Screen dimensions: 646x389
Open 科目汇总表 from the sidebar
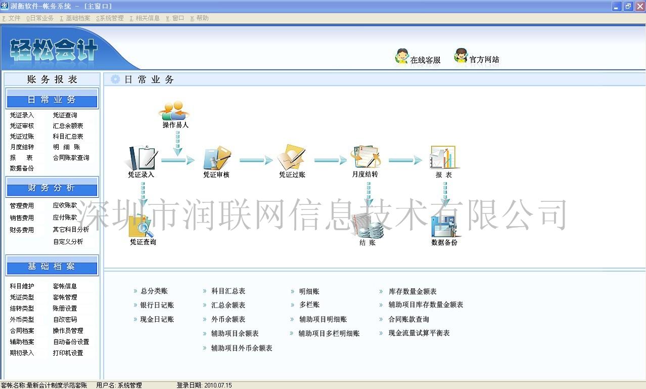point(68,137)
